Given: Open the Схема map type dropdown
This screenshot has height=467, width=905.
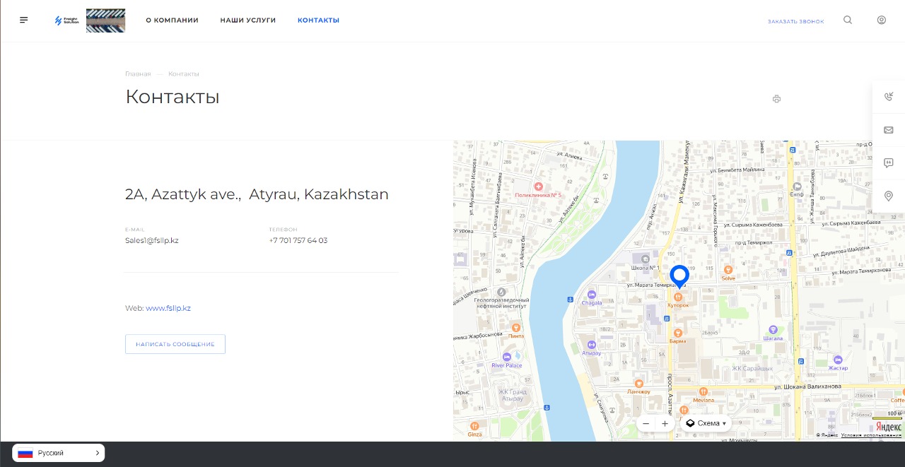Looking at the screenshot, I should click(x=706, y=423).
